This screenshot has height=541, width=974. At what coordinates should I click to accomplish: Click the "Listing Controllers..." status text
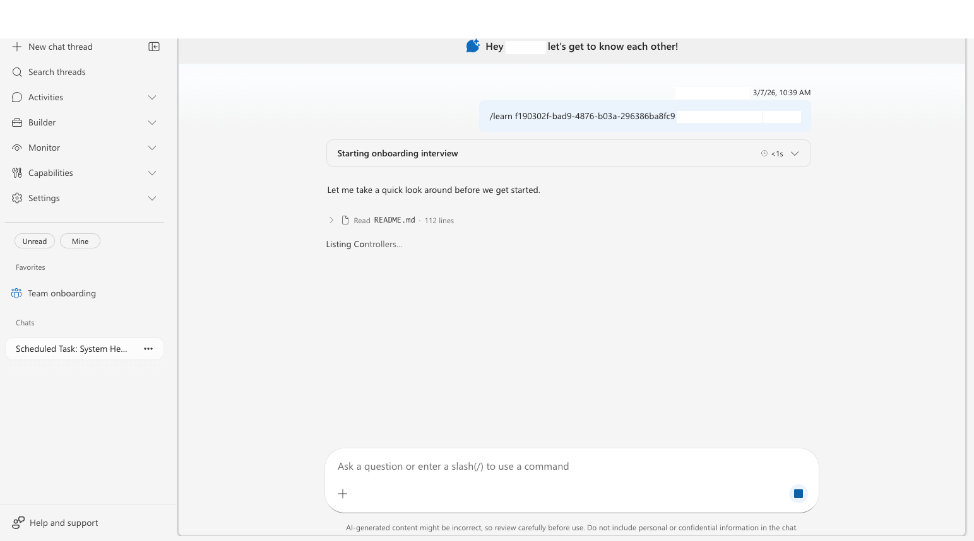tap(364, 244)
